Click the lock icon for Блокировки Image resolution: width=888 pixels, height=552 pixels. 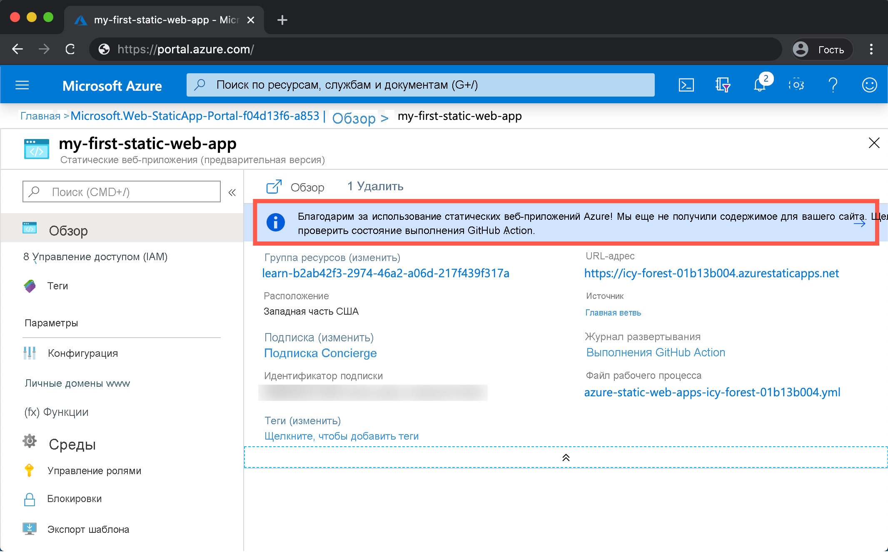tap(30, 499)
